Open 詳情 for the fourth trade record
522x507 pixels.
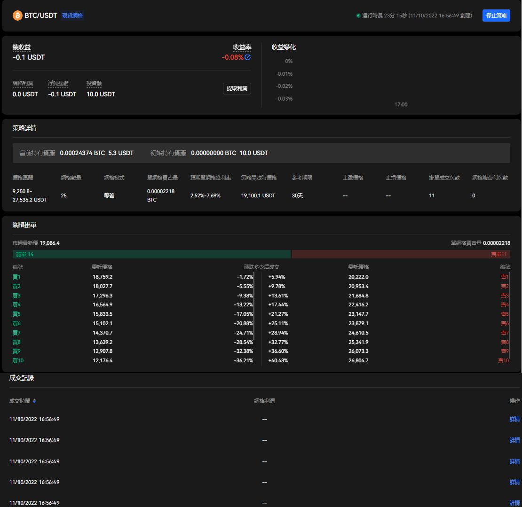(x=514, y=482)
